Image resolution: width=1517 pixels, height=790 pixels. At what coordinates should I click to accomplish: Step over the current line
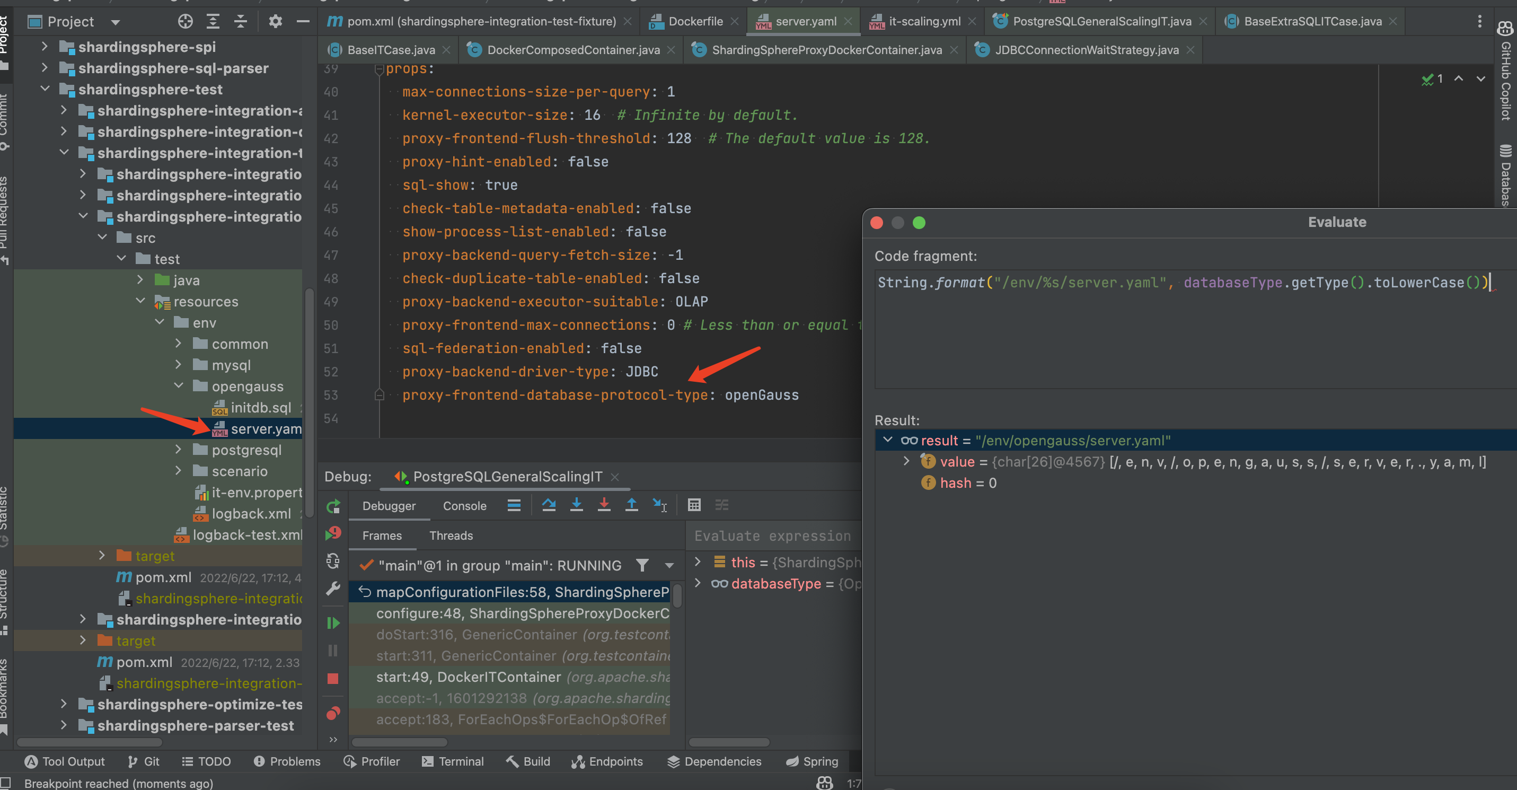[x=549, y=505]
